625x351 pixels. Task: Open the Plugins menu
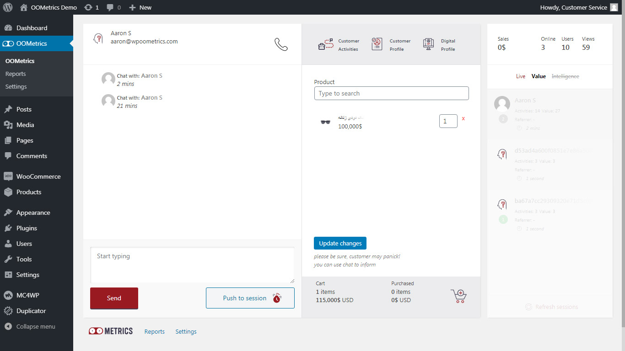(x=37, y=228)
